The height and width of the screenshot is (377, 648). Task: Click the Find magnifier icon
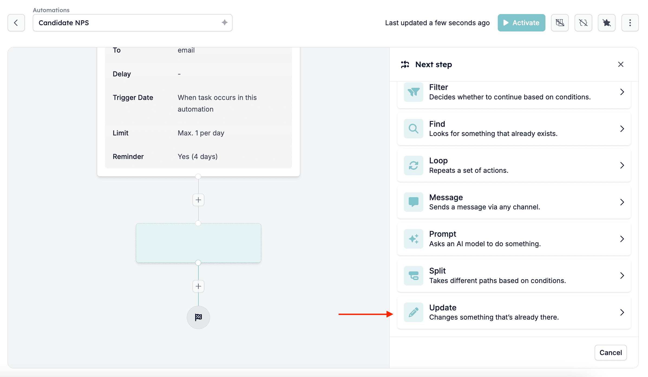coord(413,129)
